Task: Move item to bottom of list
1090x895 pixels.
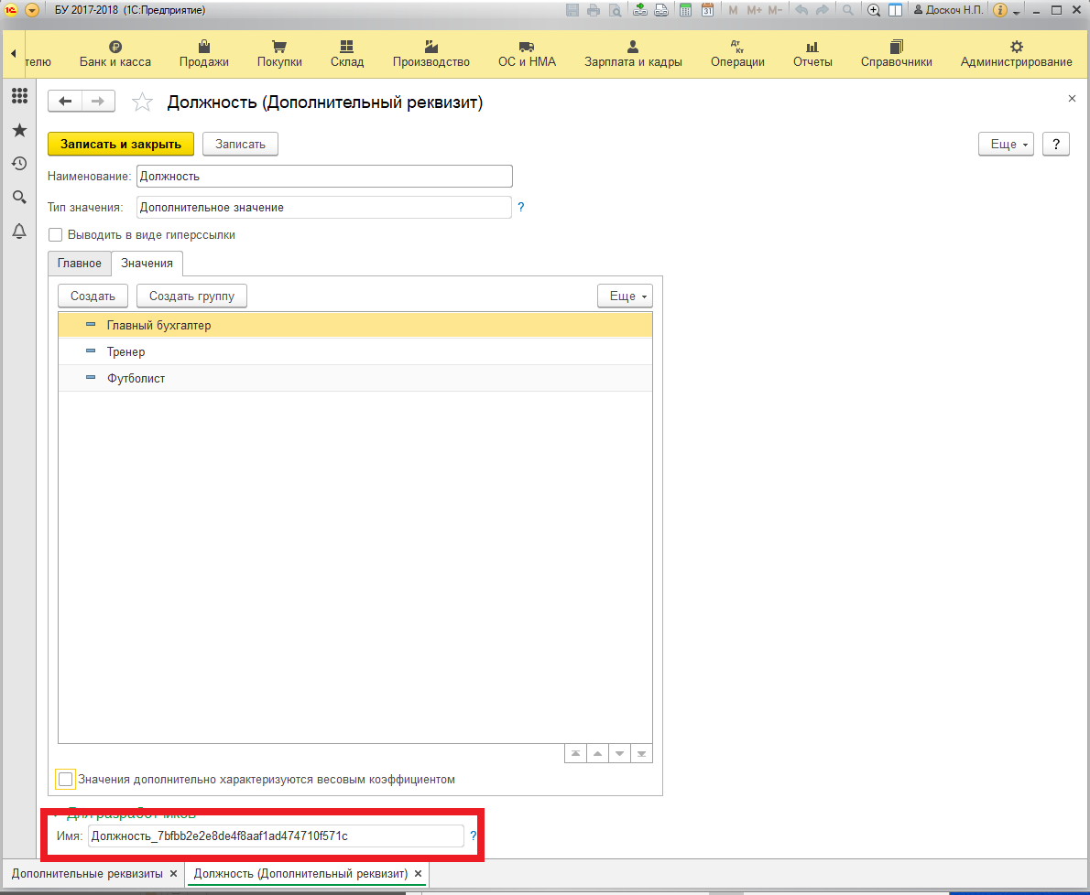Action: 641,753
